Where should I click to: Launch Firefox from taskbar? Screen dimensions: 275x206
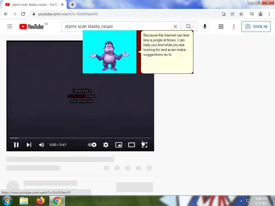click(41, 201)
